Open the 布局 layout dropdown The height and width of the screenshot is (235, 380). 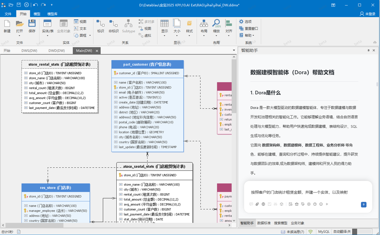(x=204, y=36)
